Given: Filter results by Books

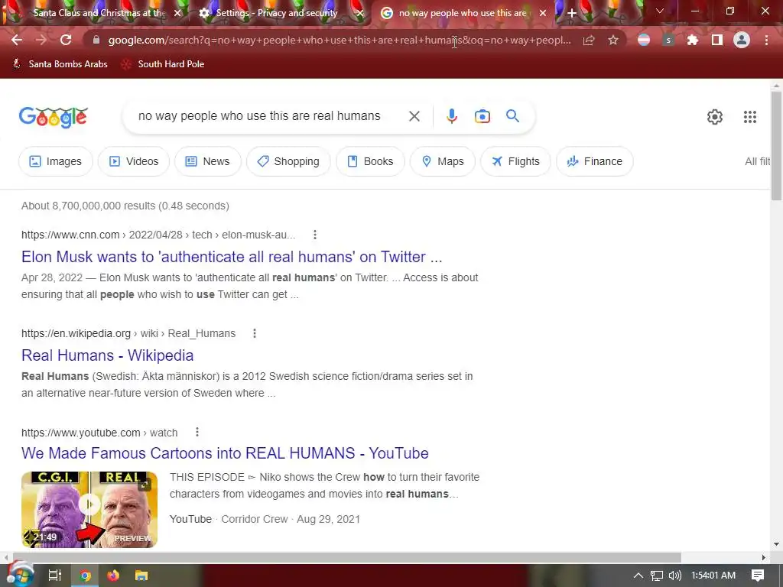Looking at the screenshot, I should pyautogui.click(x=370, y=161).
